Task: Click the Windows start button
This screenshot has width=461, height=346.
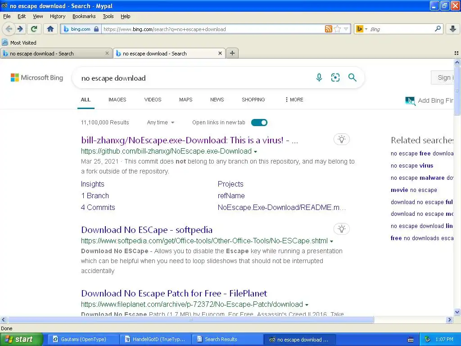Action: (21, 339)
